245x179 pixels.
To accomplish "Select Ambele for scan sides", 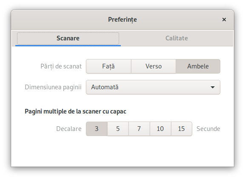I will [198, 66].
